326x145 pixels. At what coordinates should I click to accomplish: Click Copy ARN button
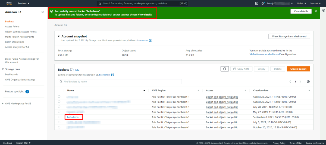(242, 69)
